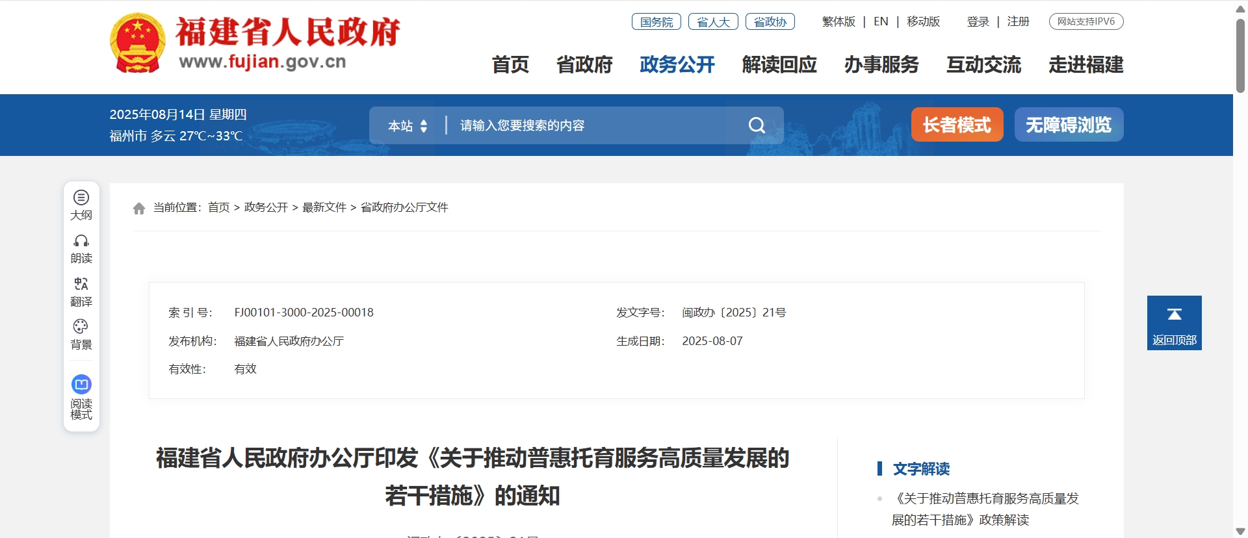Click the 朗读 headphone read-aloud icon

[81, 241]
